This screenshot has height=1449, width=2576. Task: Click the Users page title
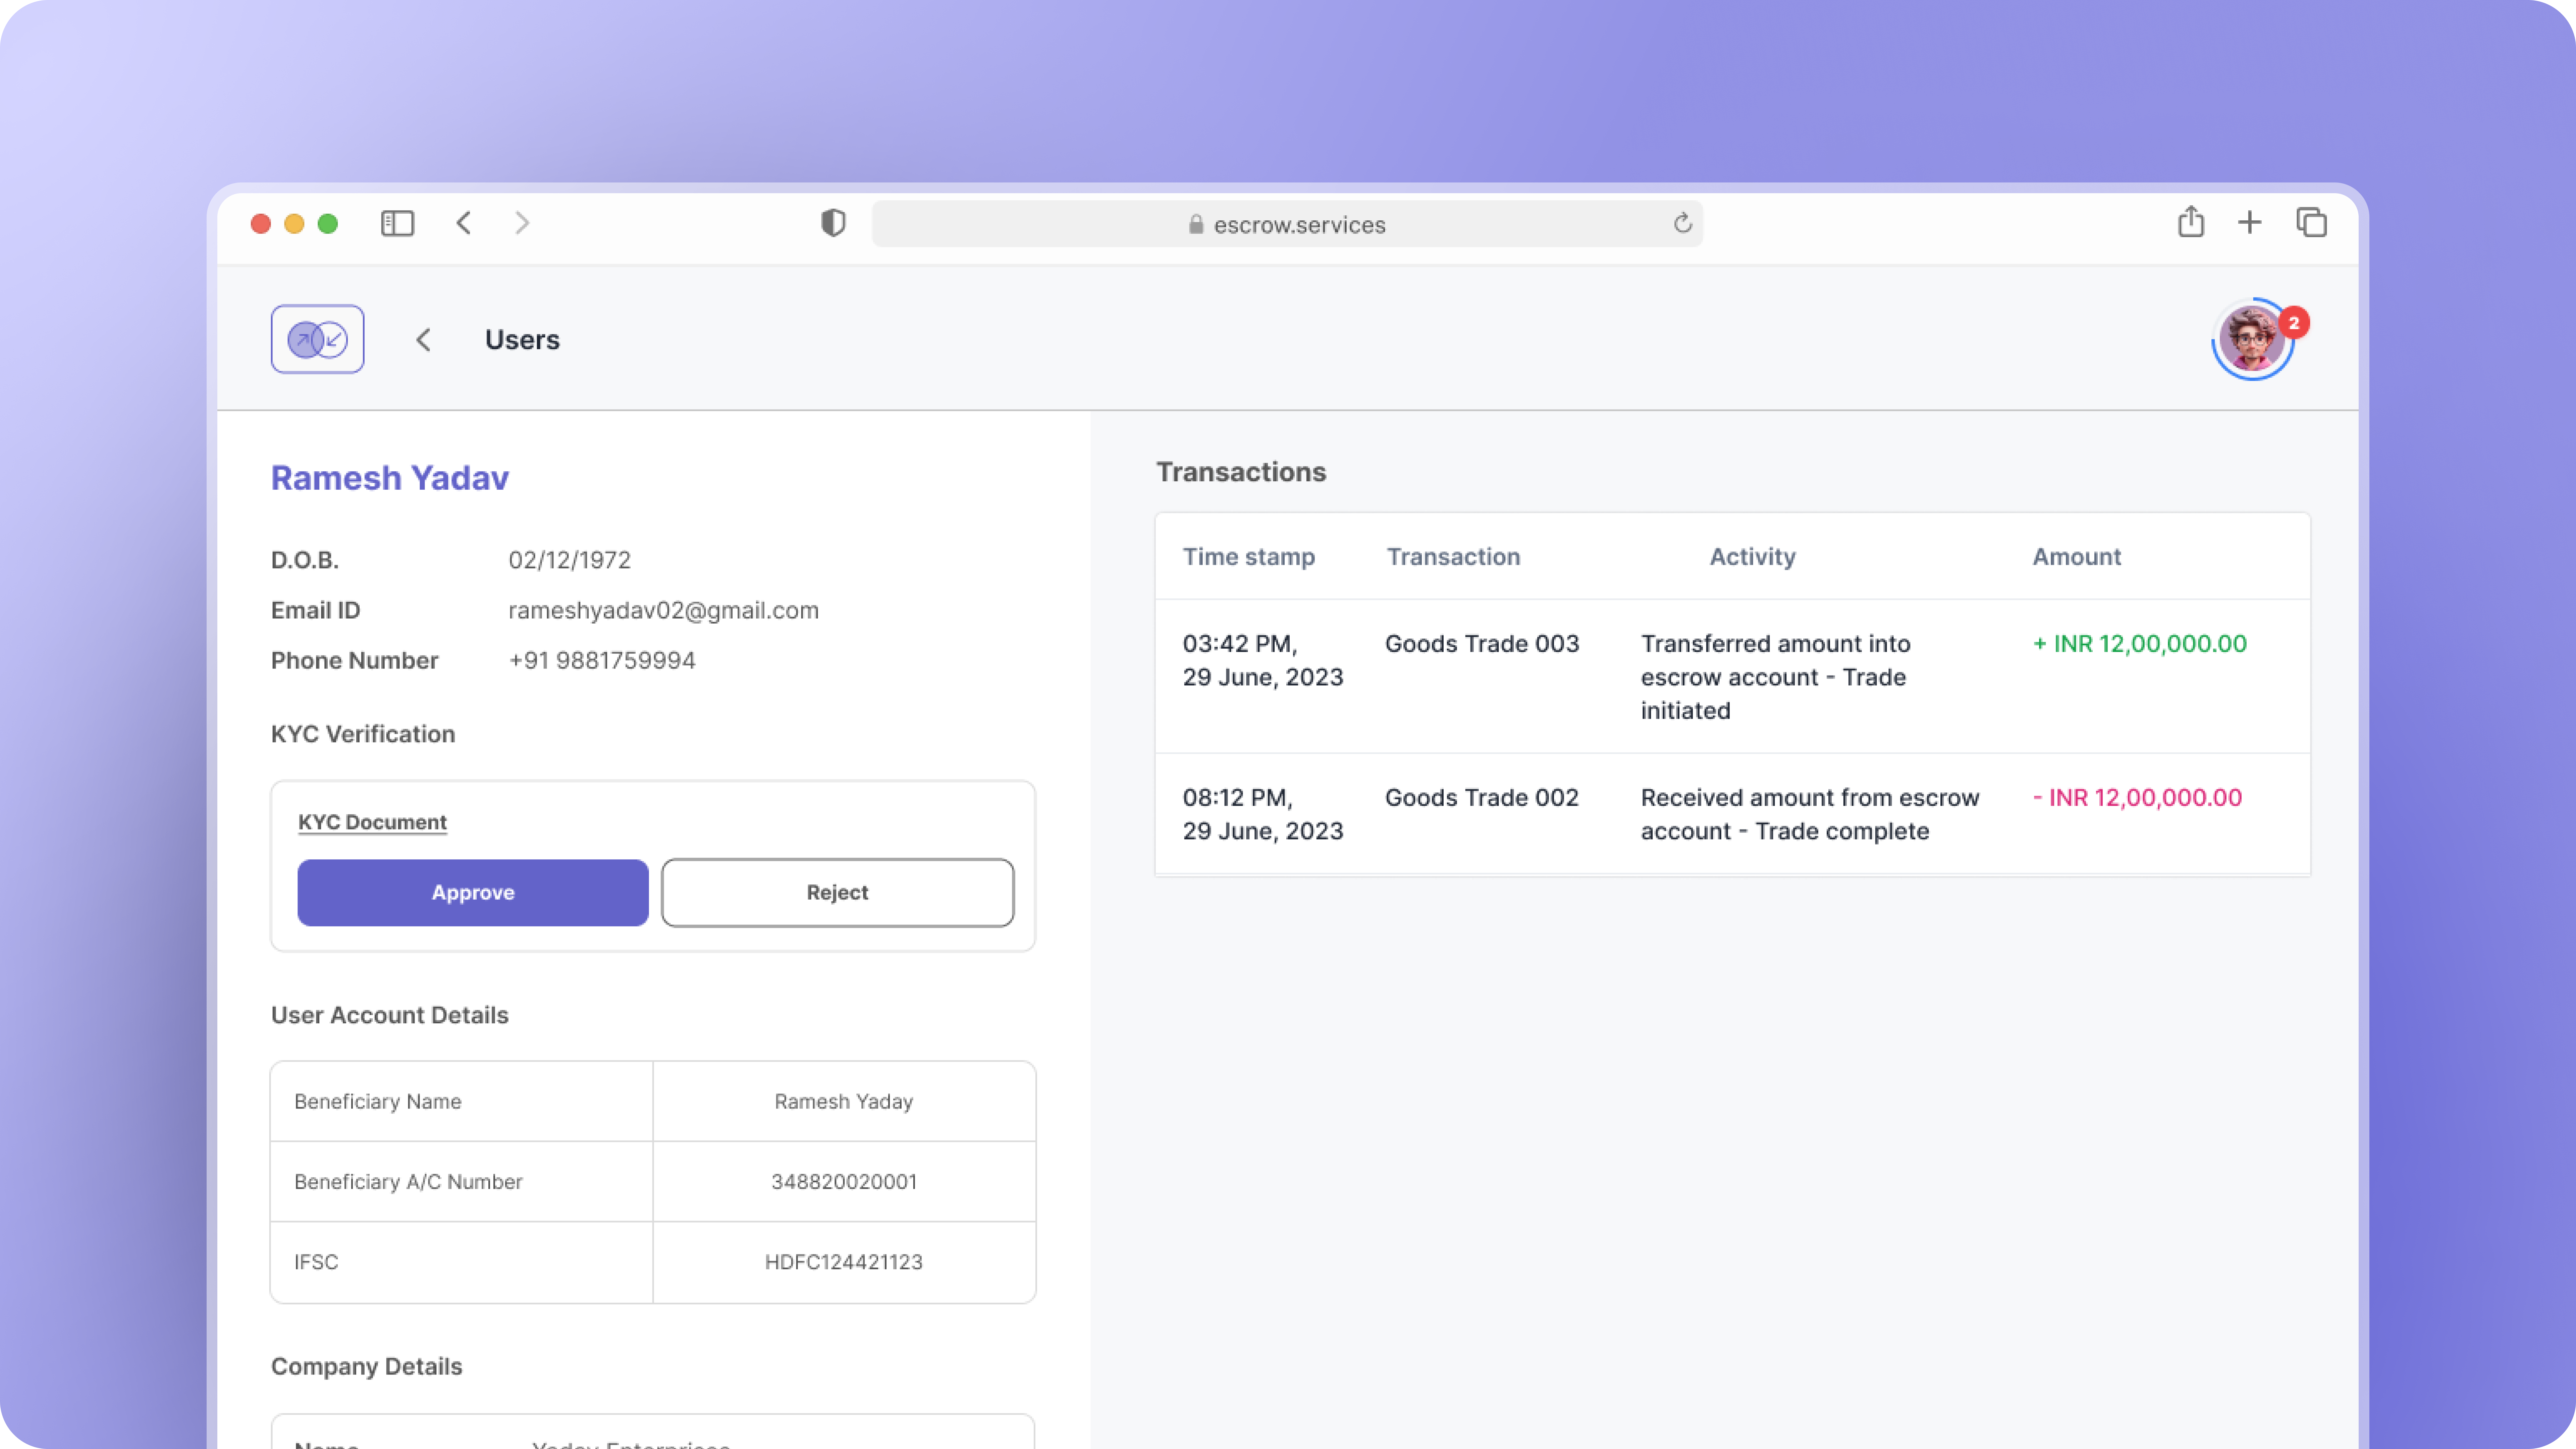click(x=522, y=340)
